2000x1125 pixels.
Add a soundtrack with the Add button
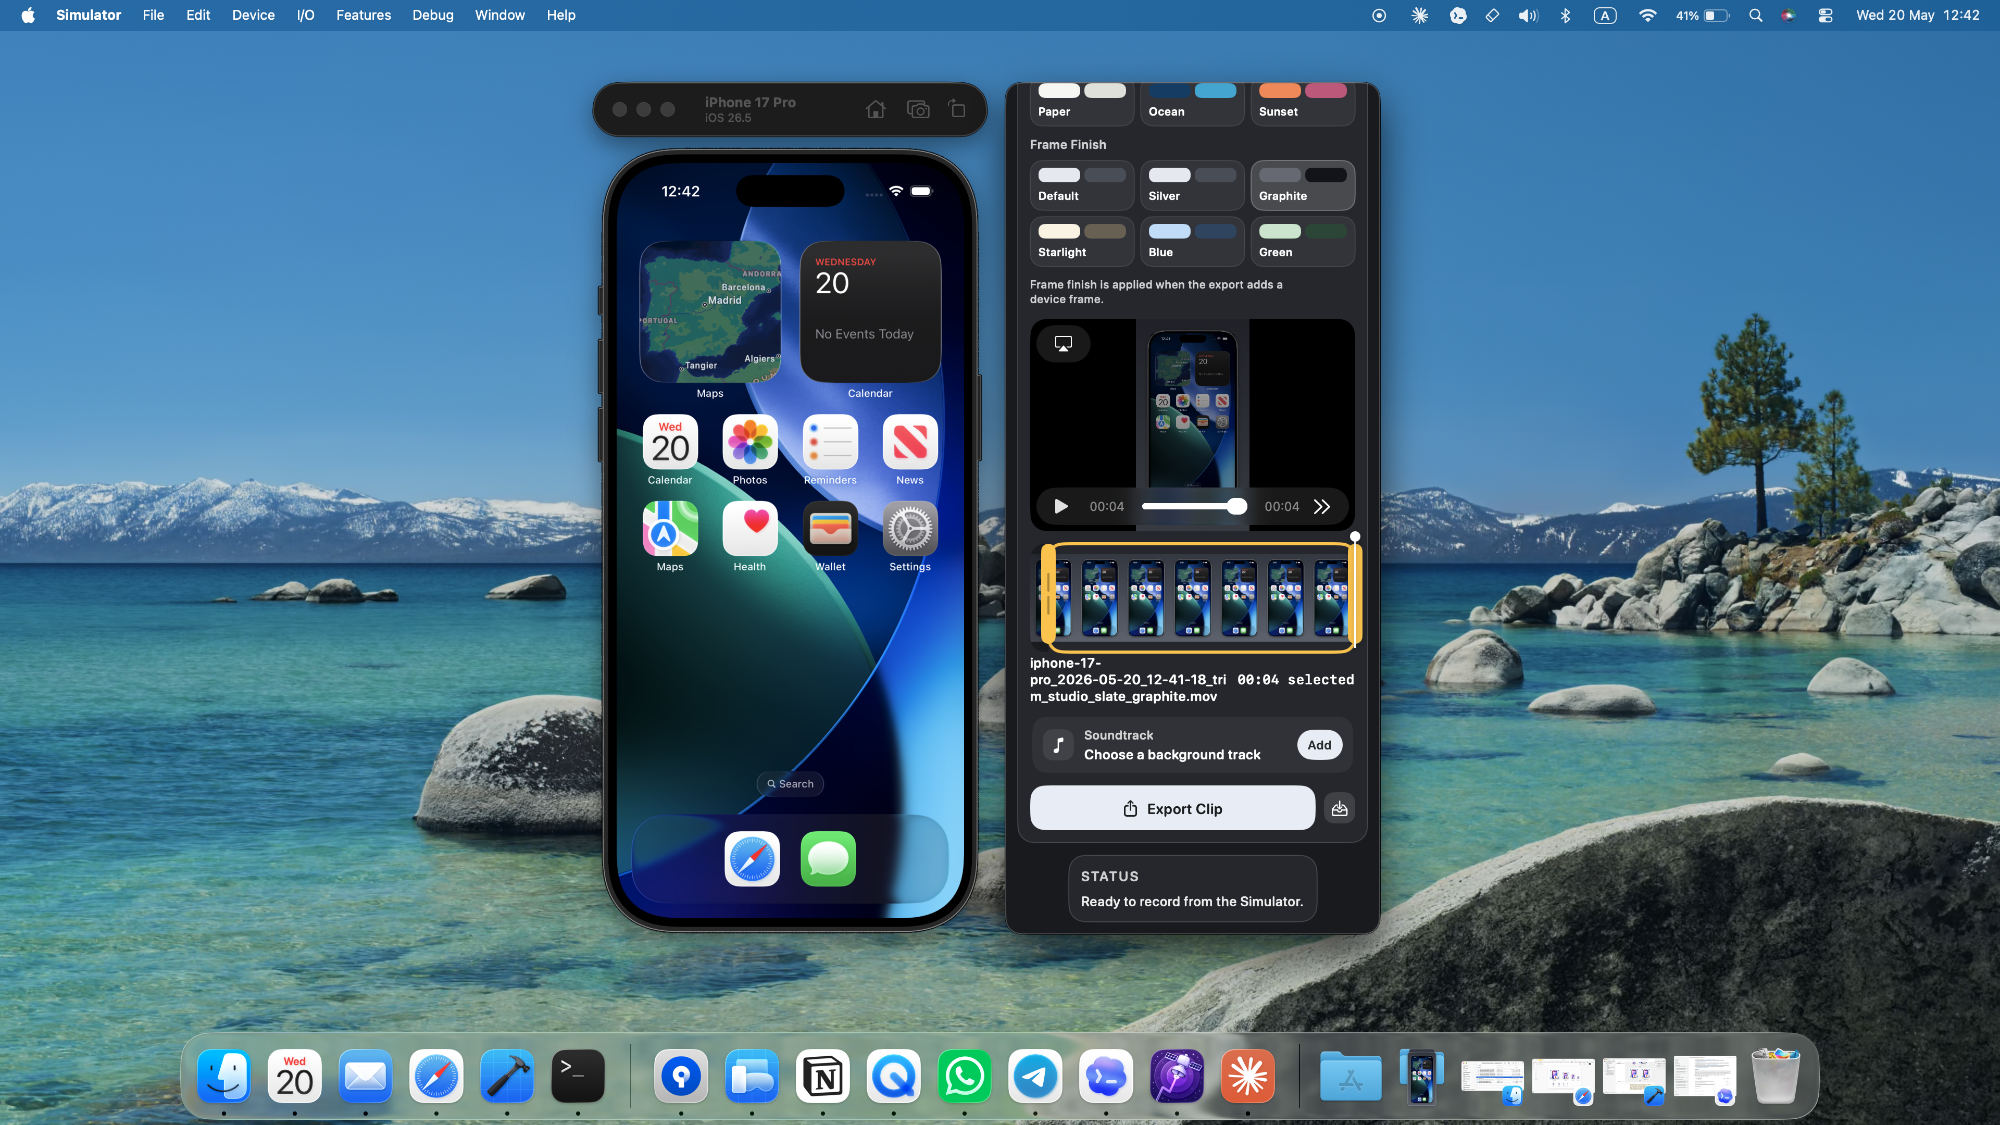(1319, 745)
